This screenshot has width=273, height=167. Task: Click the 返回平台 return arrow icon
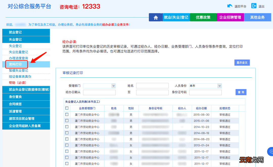230,6
